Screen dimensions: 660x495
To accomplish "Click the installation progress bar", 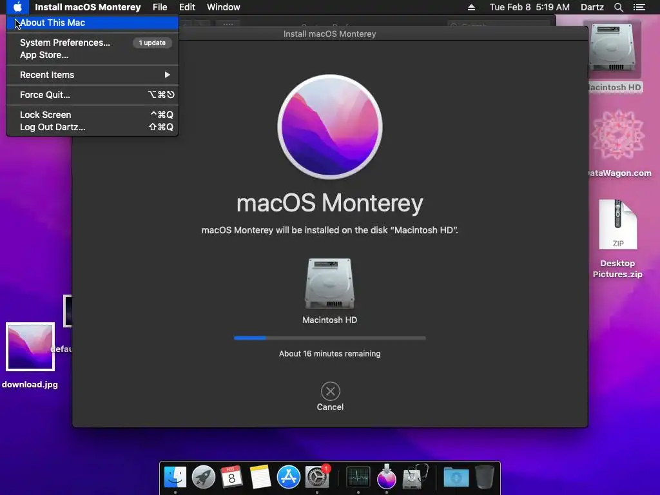I will (x=330, y=338).
